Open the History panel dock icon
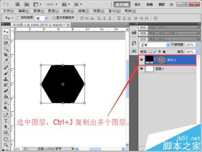The image size is (202, 152). click(134, 43)
